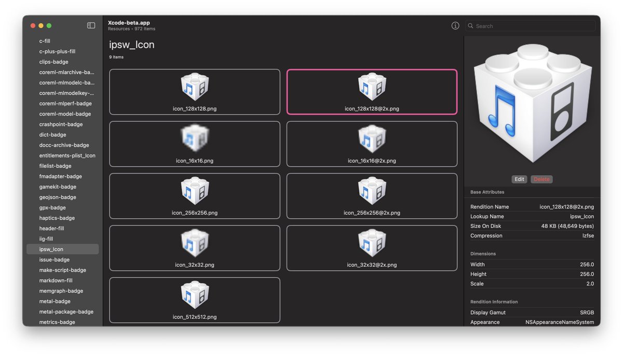Select icon_32x32@2x.png thumbnail
The image size is (623, 356).
pyautogui.click(x=372, y=248)
